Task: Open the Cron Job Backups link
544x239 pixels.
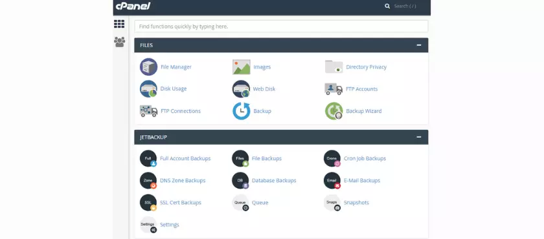Action: (365, 158)
